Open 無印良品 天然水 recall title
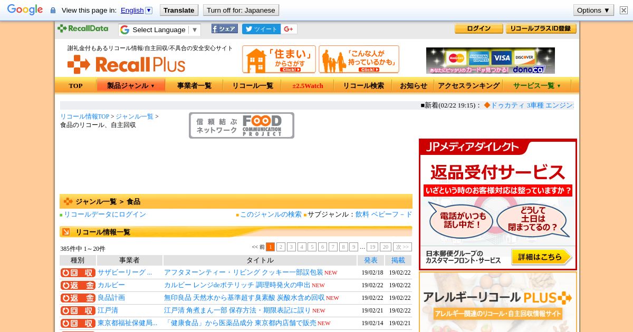Viewport: 633px width, 332px height. [x=244, y=298]
